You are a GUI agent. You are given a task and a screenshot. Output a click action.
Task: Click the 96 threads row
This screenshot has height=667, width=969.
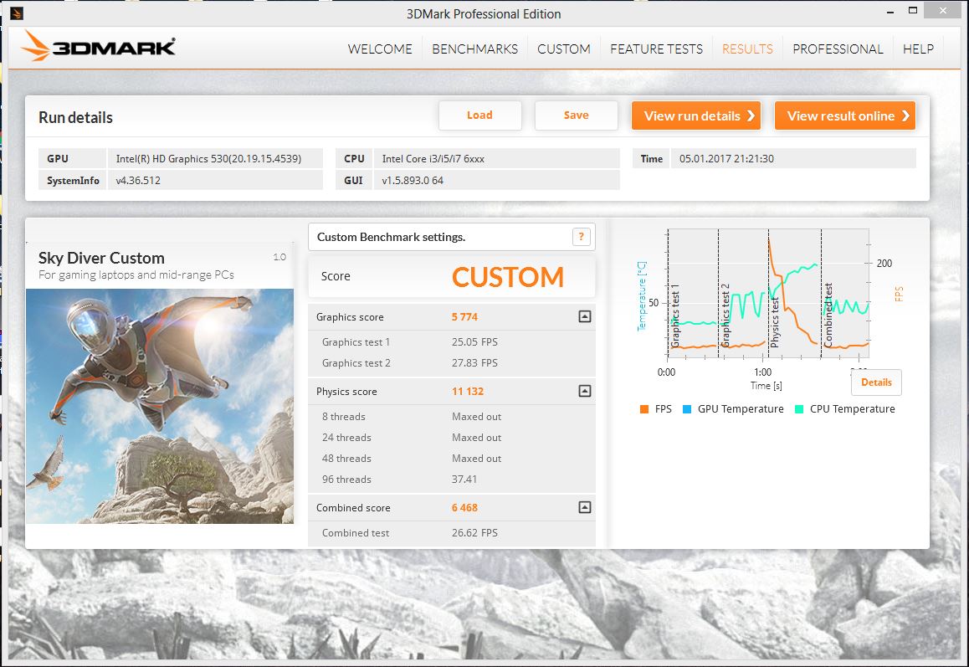pyautogui.click(x=452, y=480)
